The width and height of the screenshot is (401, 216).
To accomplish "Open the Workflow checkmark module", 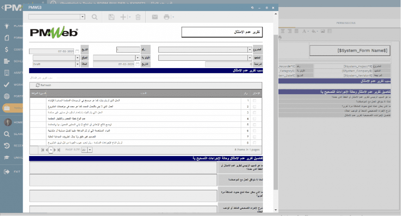I will click(x=7, y=85).
